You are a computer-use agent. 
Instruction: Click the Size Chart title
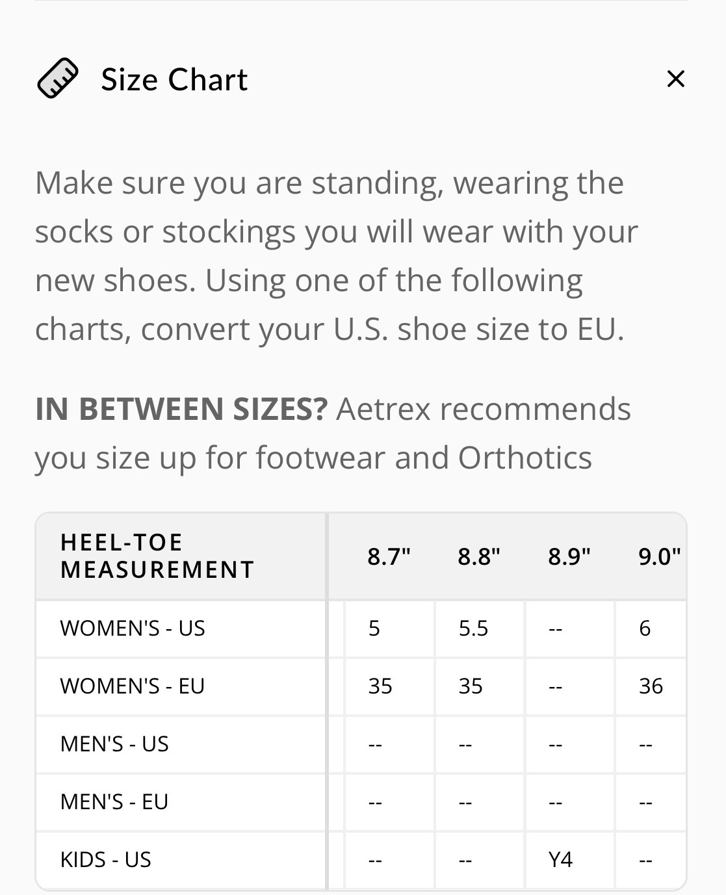coord(174,80)
